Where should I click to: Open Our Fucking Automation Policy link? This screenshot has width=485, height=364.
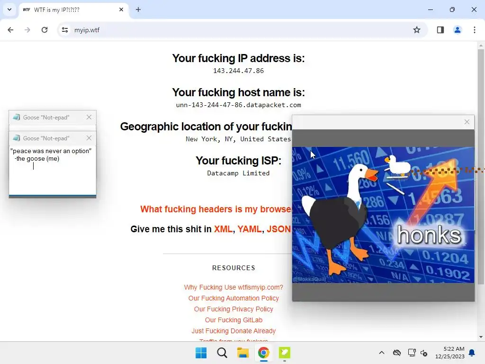[x=234, y=298]
